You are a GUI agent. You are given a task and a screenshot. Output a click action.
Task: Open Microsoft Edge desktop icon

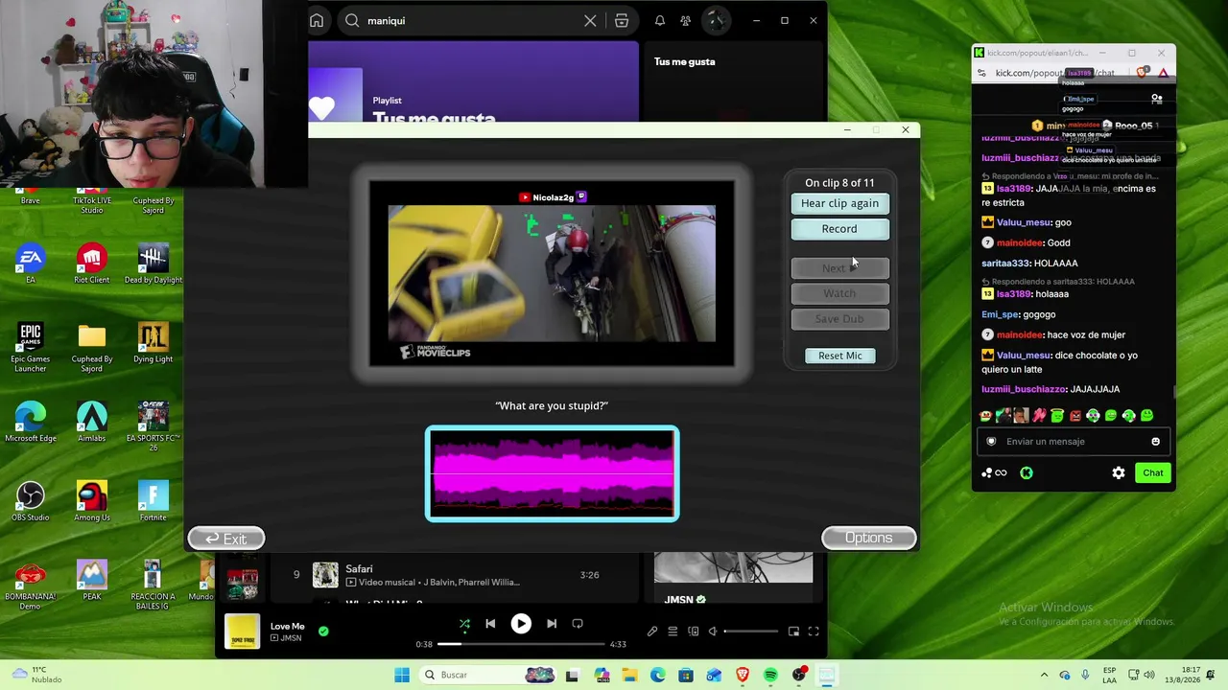tap(31, 422)
